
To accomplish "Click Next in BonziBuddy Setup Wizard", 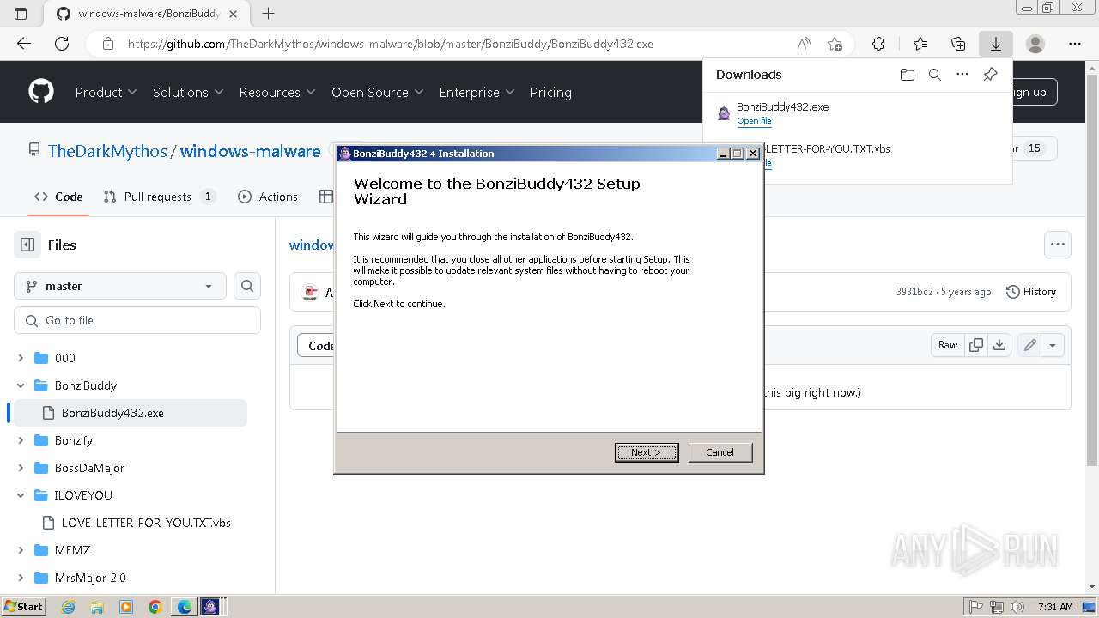I will pyautogui.click(x=647, y=452).
